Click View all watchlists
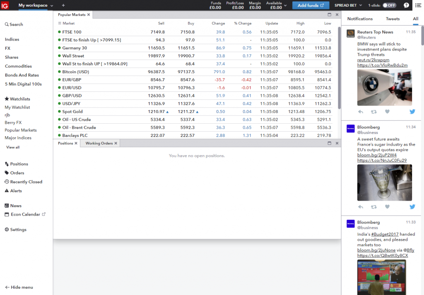Viewport: 424px width, 295px height. [x=13, y=147]
